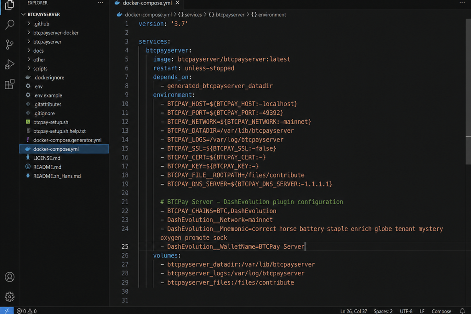
Task: Click the editor vertical scrollbar thumb
Action: (468, 92)
